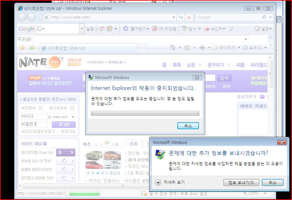Click the car photos news thumbnail
The width and height of the screenshot is (292, 200).
tap(103, 160)
